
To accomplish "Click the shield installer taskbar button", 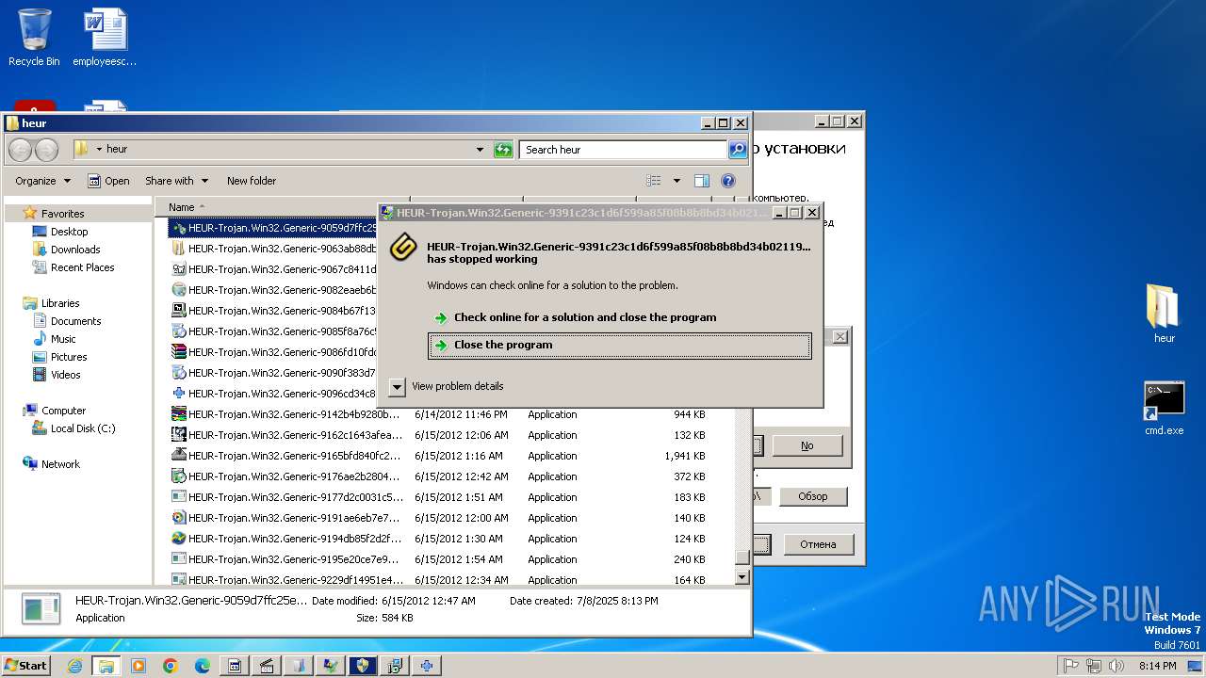I will (363, 666).
